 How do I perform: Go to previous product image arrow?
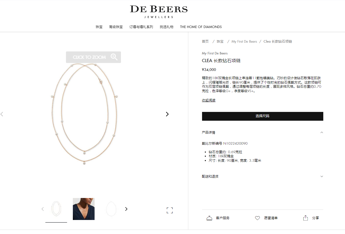(2, 114)
